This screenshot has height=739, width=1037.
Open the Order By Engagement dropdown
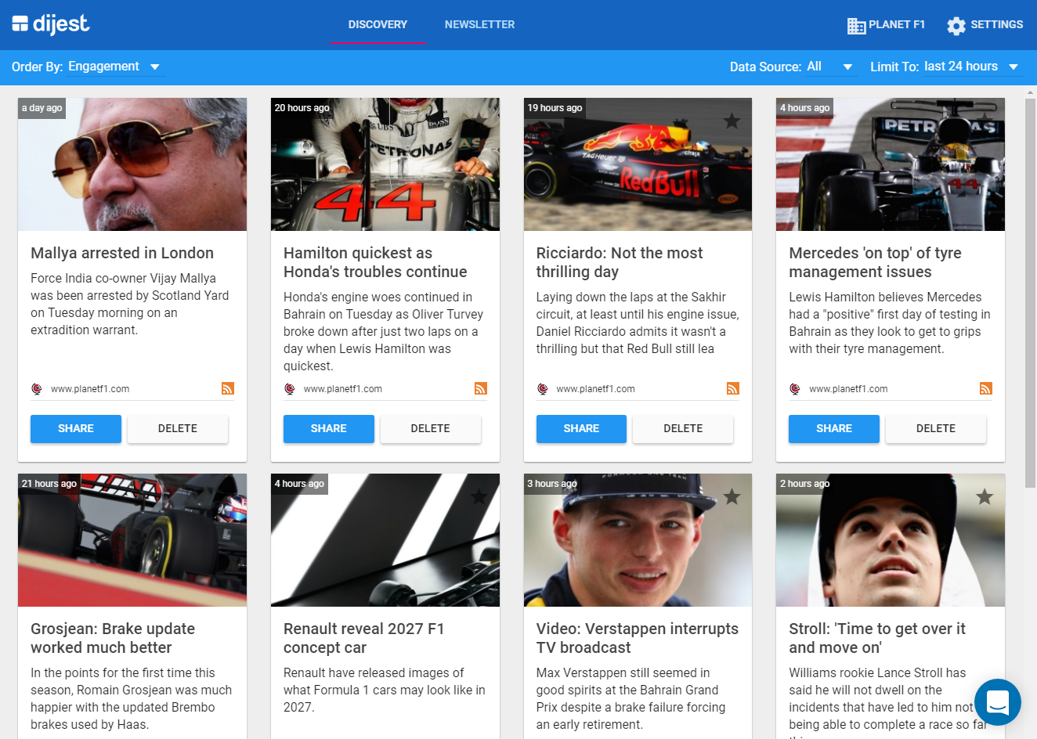coord(114,67)
